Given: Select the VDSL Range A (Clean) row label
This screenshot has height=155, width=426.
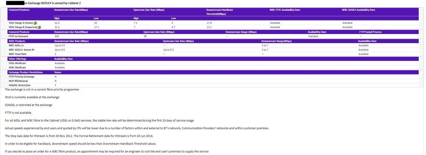Looking at the screenshot, I should (21, 23).
